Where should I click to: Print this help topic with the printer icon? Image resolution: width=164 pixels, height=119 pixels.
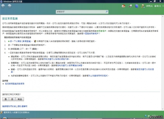coord(130,6)
